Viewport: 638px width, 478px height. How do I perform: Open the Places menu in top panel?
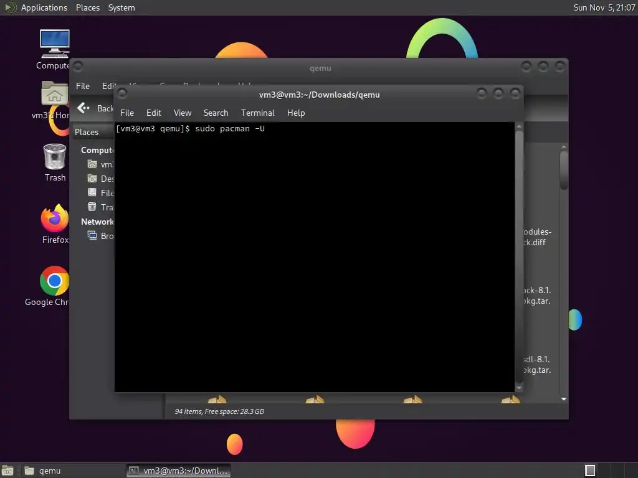coord(87,7)
